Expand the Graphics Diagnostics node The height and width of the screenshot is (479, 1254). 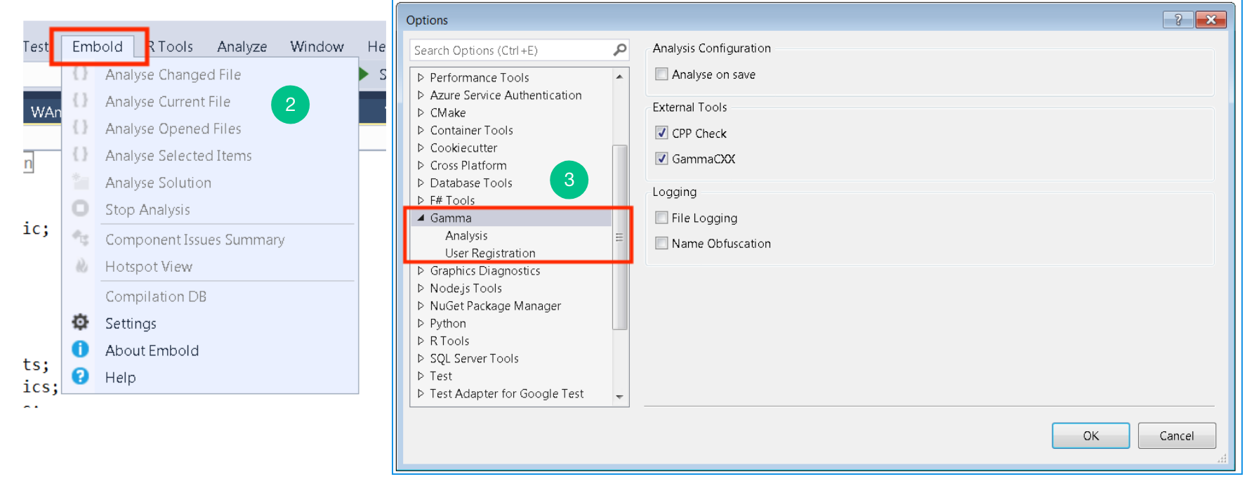tap(421, 270)
